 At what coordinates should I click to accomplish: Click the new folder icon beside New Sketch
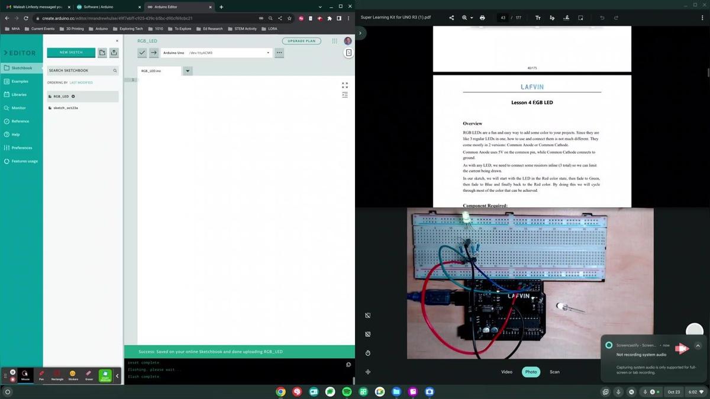pos(102,53)
